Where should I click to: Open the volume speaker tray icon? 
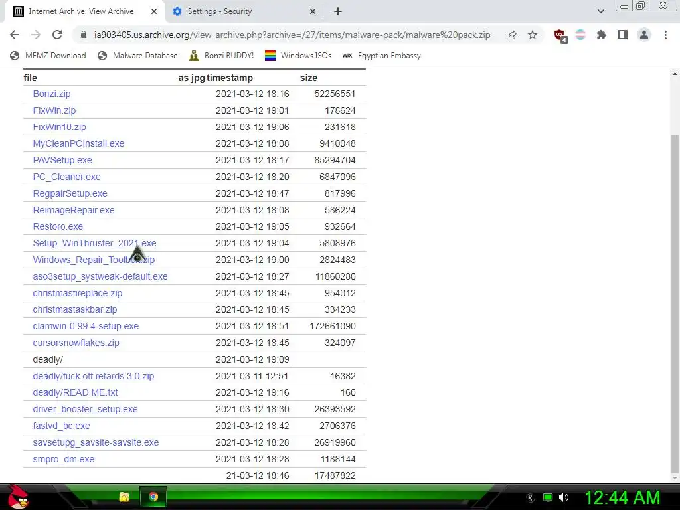pyautogui.click(x=564, y=497)
